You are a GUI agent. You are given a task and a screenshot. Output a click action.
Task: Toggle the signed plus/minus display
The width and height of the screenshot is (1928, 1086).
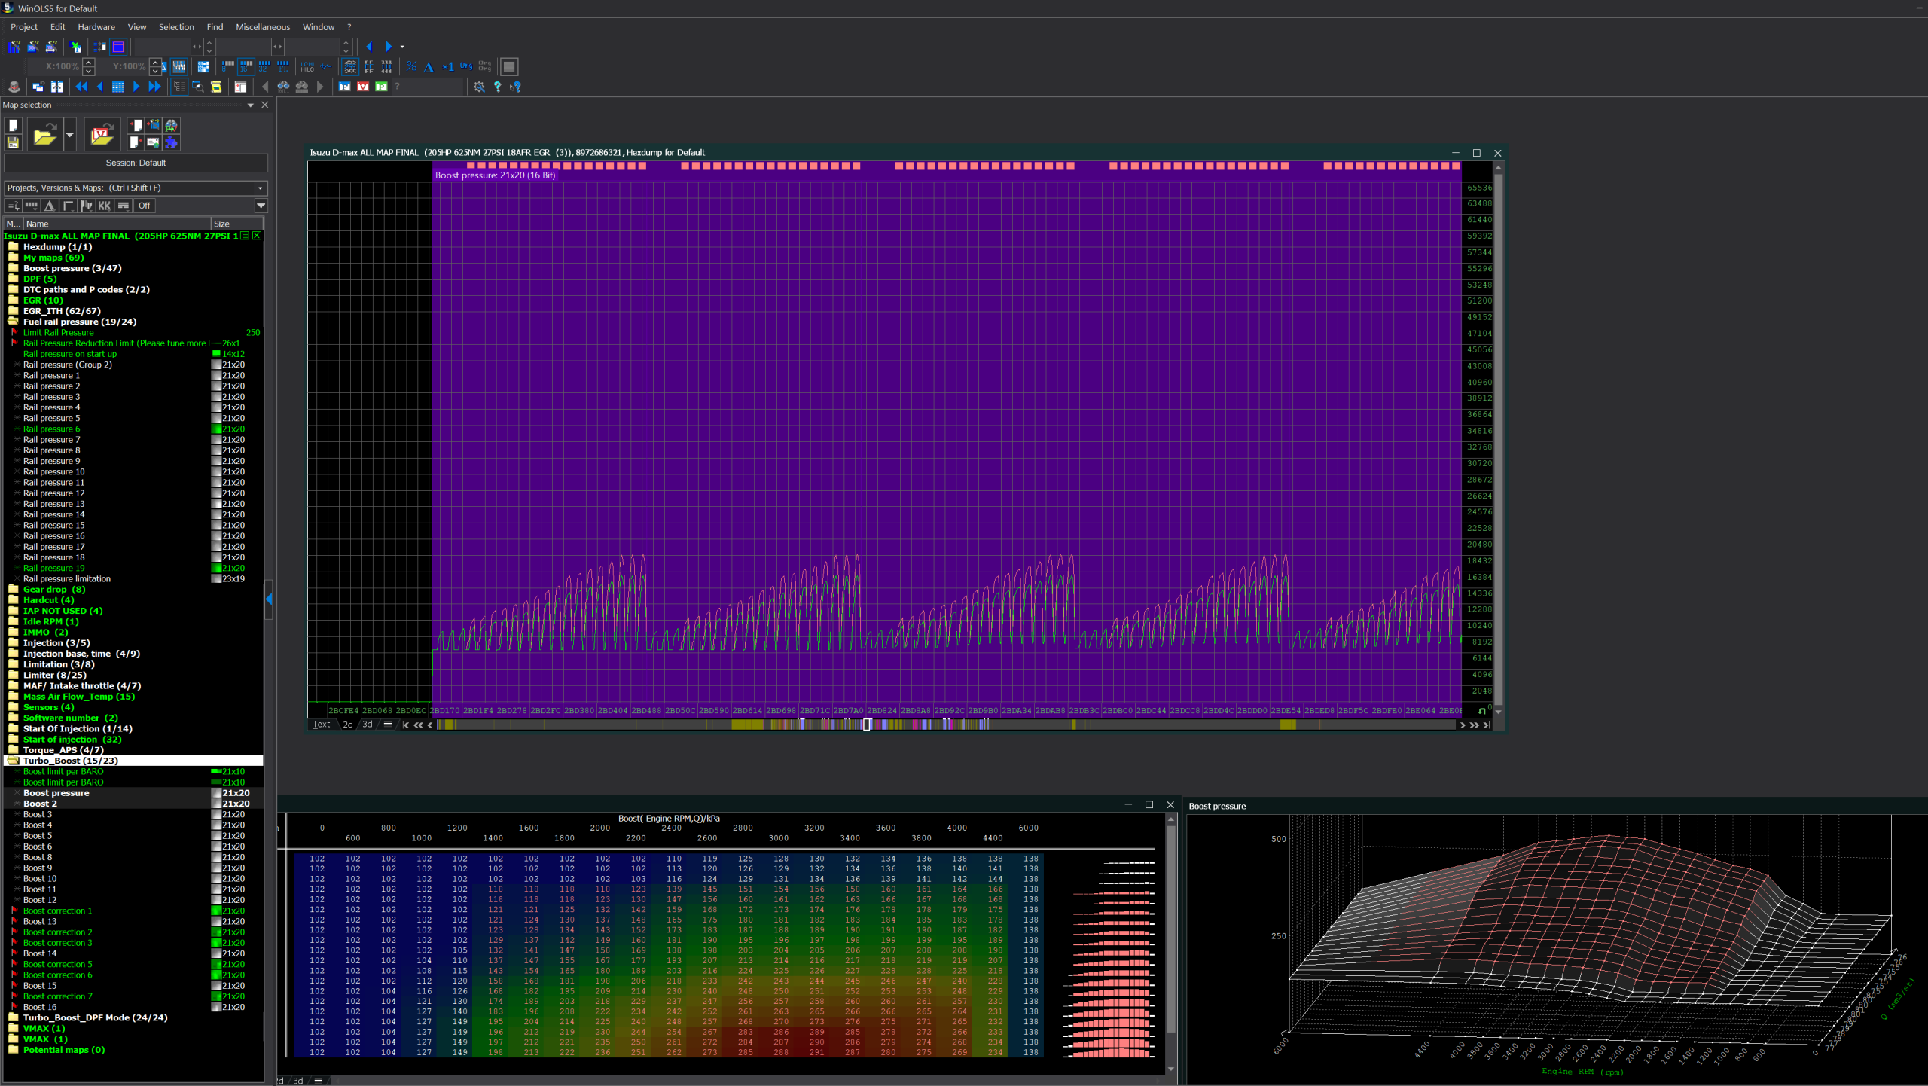tap(326, 66)
